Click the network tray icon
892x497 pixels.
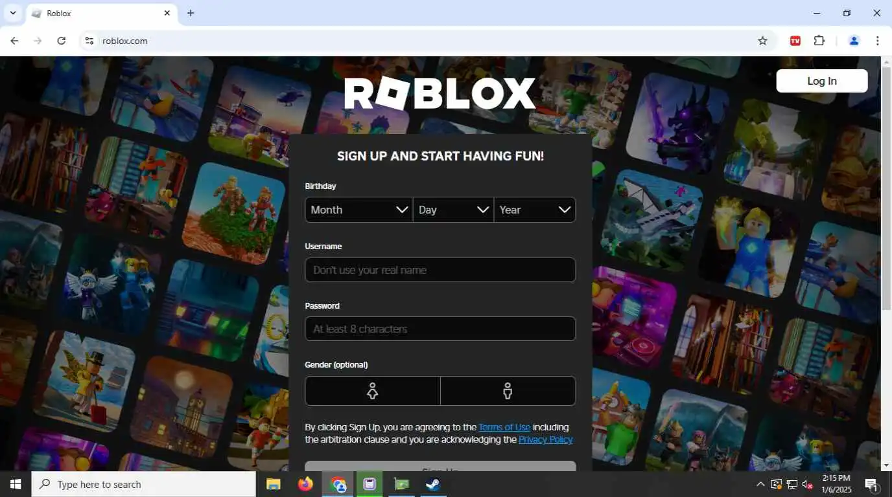(792, 484)
